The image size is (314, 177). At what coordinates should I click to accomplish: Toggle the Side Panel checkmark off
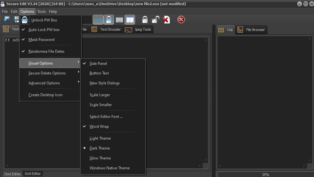click(x=98, y=64)
